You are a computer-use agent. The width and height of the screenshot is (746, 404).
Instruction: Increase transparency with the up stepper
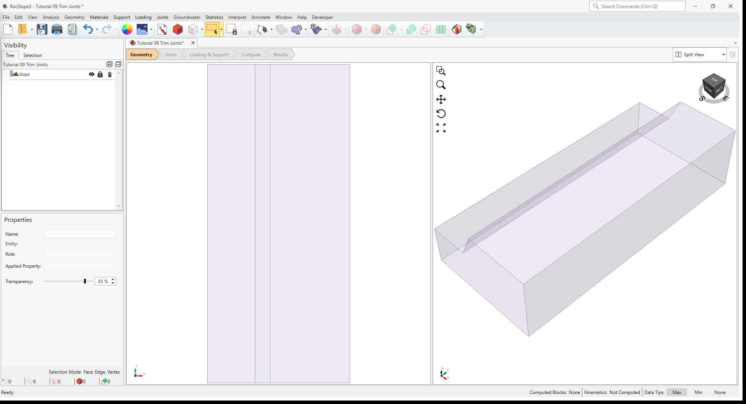pyautogui.click(x=113, y=279)
